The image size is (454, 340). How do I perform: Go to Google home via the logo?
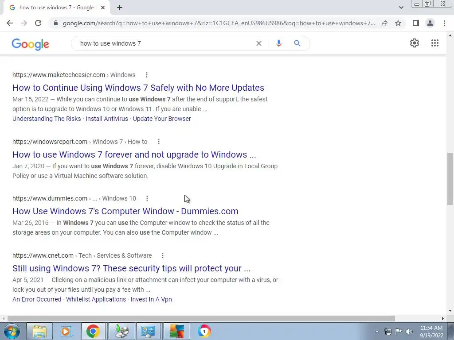click(31, 44)
